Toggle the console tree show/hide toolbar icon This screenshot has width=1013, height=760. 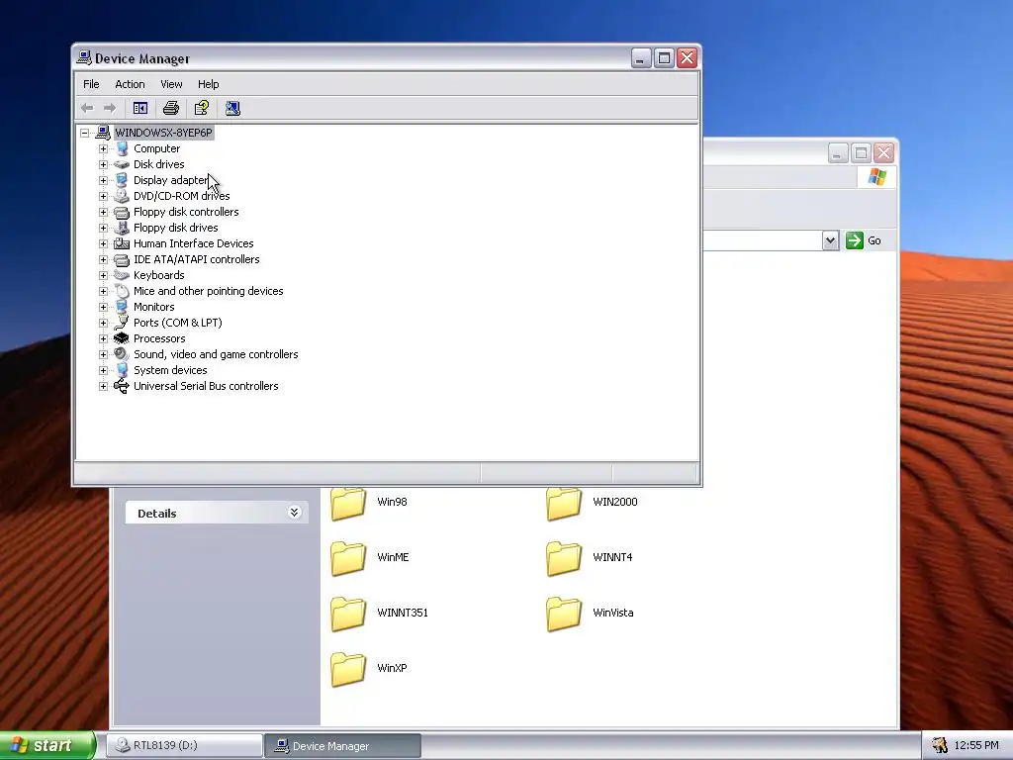tap(140, 108)
